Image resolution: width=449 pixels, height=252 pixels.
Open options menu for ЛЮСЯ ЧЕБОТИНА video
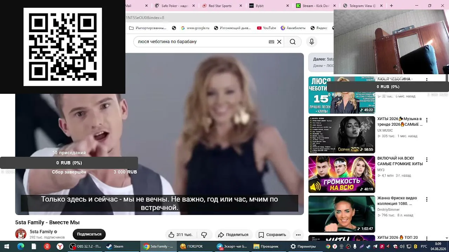pyautogui.click(x=427, y=80)
